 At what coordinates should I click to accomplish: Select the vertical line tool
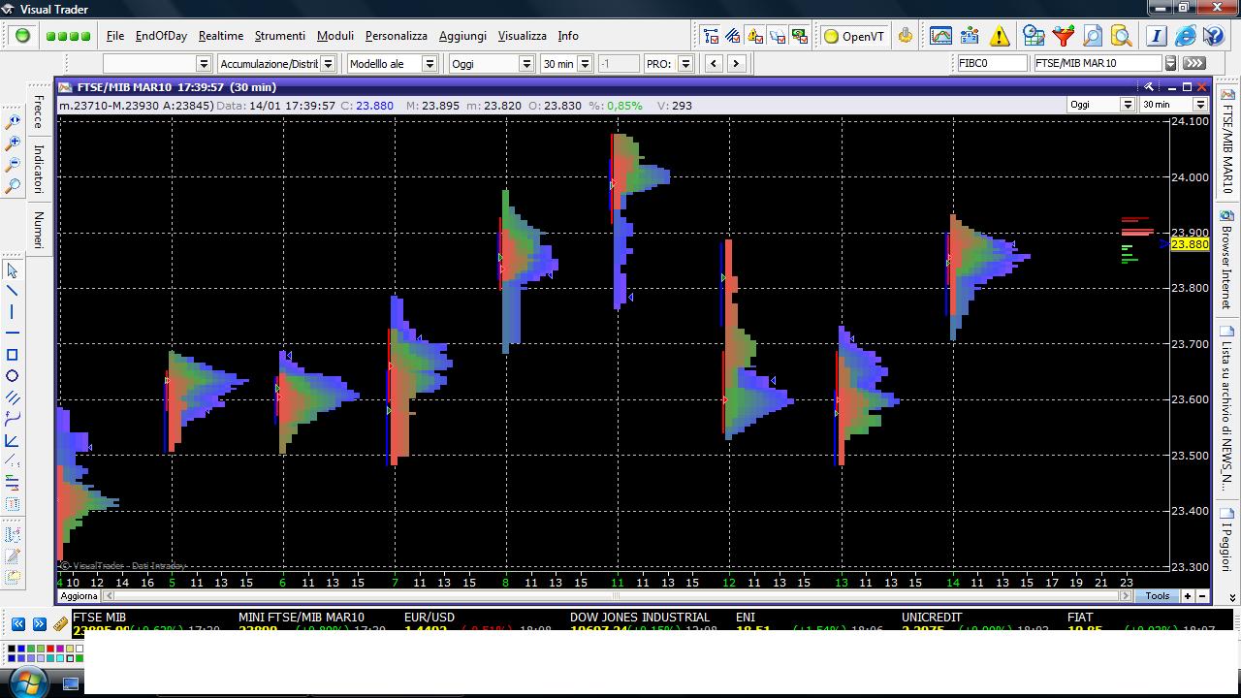tap(12, 312)
